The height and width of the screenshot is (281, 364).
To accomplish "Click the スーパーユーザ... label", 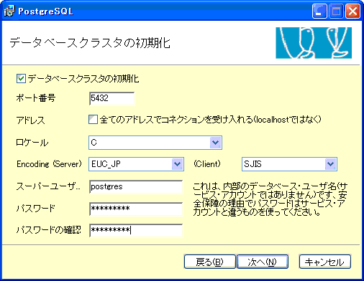I will click(x=48, y=186).
